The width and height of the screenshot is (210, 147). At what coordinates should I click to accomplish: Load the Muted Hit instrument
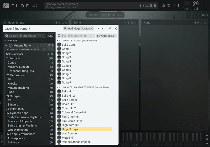click(84, 138)
